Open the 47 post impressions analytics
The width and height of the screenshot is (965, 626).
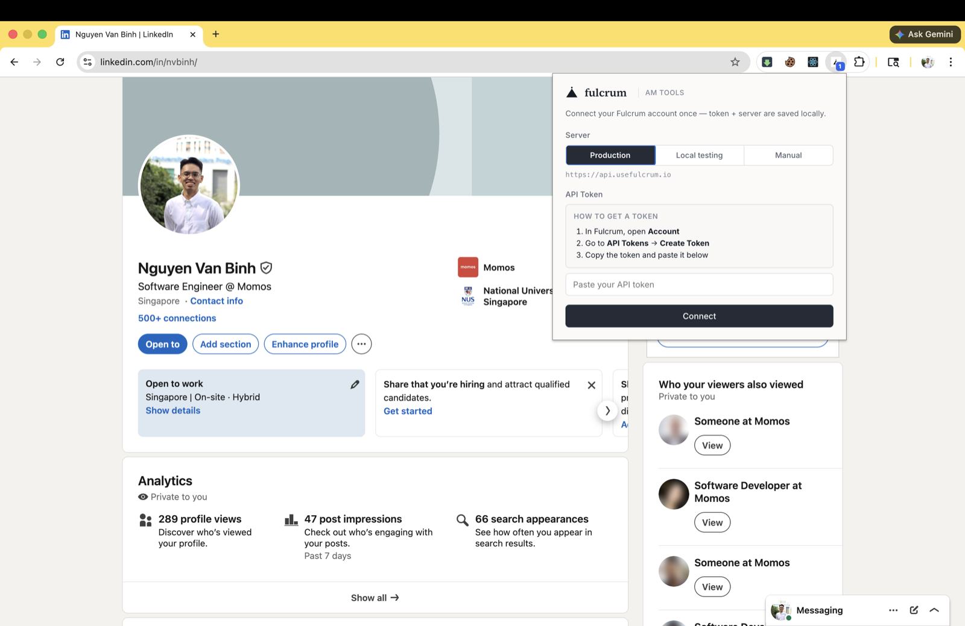353,519
